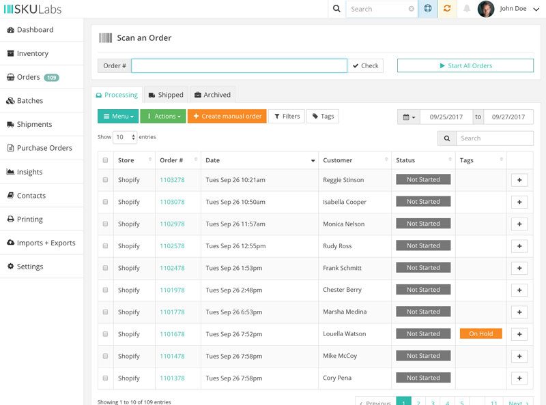Open notifications bell
Image resolution: width=546 pixels, height=405 pixels.
point(467,9)
